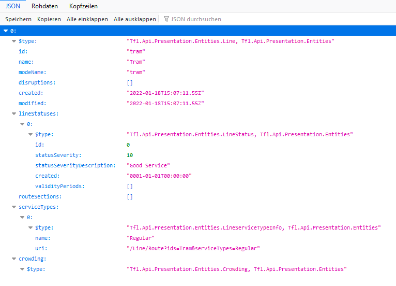Viewport: 396px width, 286px height.
Task: Collapse the 0 node under serviceTypes
Action: coord(22,218)
